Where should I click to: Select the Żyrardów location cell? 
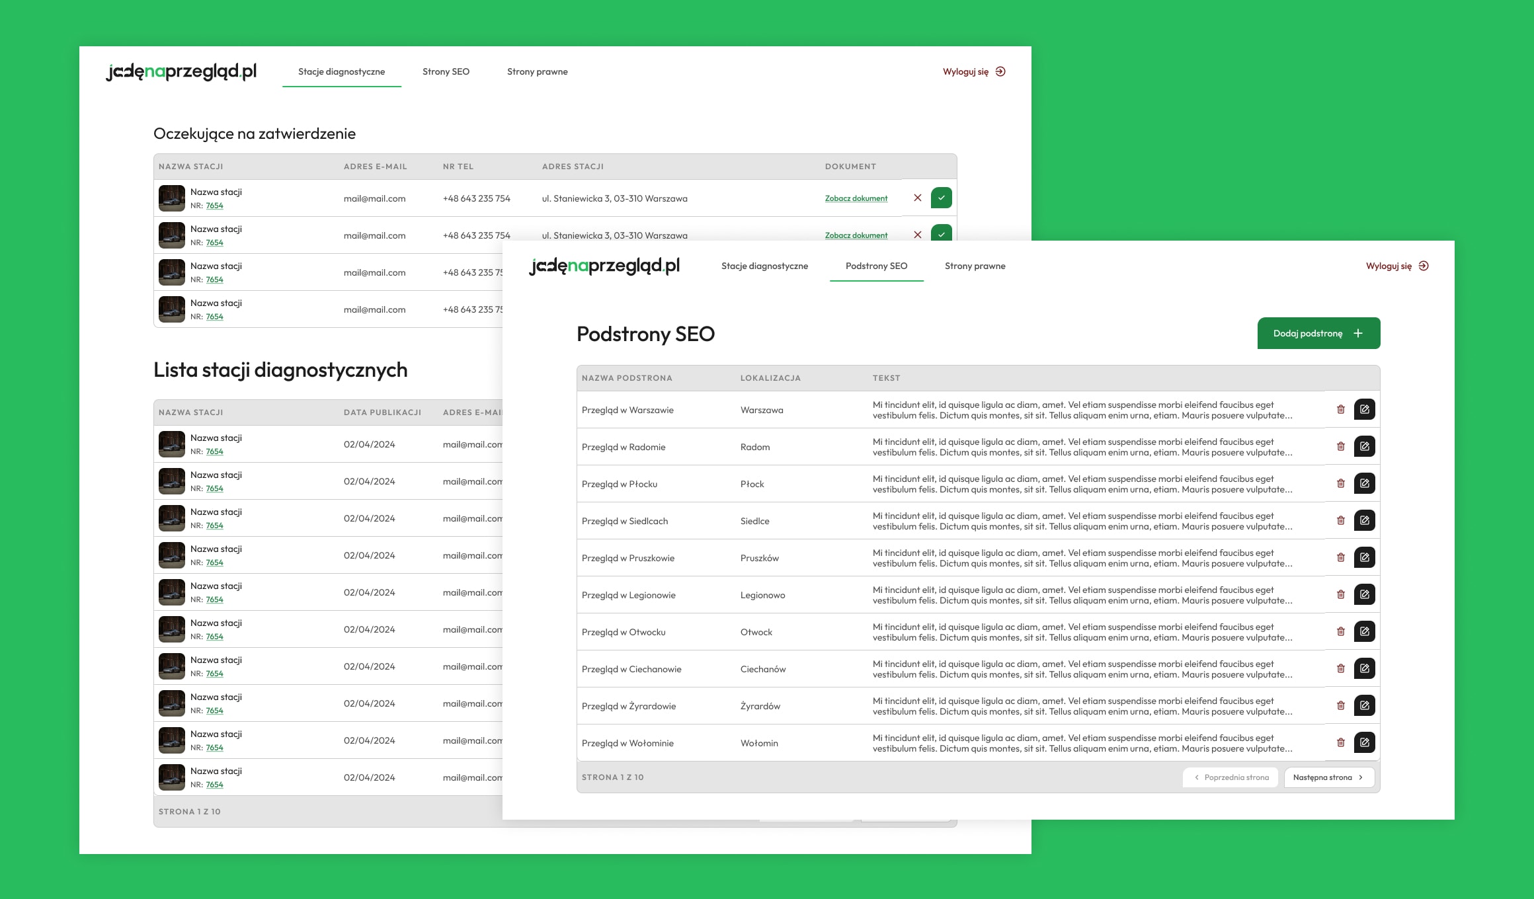(x=760, y=706)
